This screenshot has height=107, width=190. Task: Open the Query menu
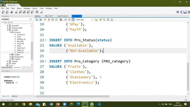19,8
